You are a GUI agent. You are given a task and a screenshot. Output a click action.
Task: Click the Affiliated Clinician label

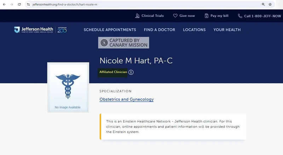point(113,72)
